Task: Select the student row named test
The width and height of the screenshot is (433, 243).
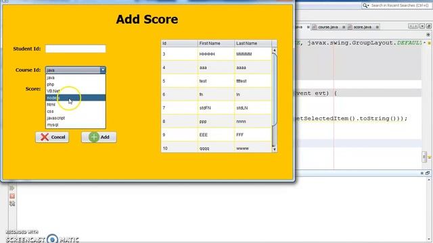Action: coord(216,81)
